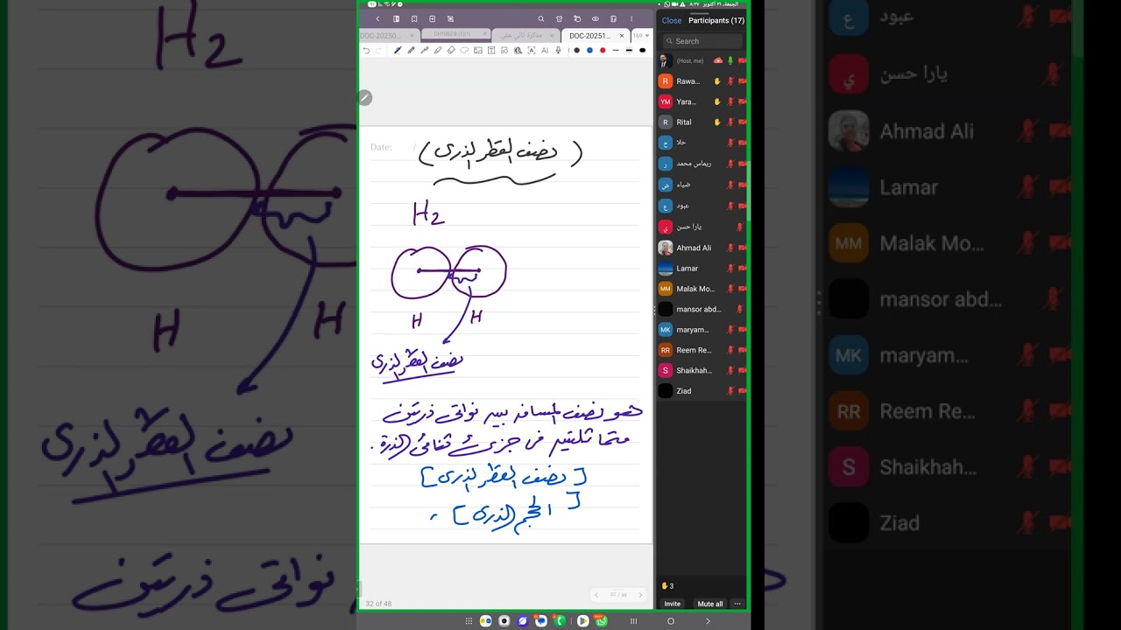Start voice recording with microphone icon
This screenshot has width=1121, height=630.
[558, 51]
